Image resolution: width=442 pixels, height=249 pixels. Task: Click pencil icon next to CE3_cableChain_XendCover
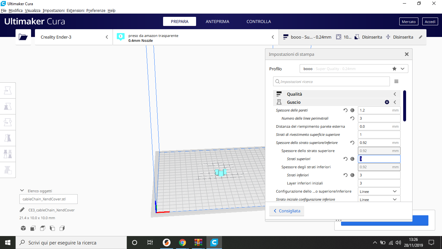(22, 210)
